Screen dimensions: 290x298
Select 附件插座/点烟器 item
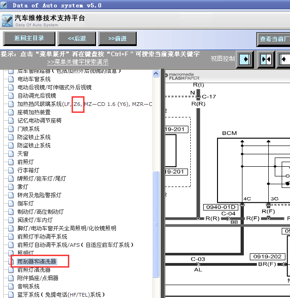[38, 278]
